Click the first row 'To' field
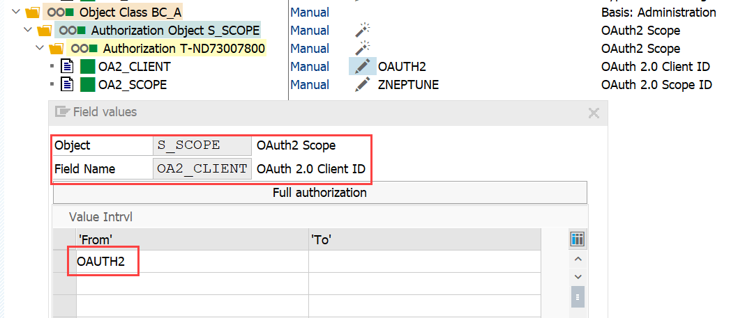Viewport: 745px width, 318px height. click(424, 261)
